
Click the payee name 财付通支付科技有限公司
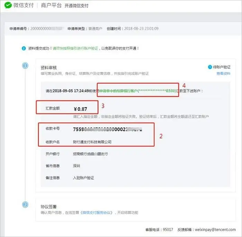(92, 142)
